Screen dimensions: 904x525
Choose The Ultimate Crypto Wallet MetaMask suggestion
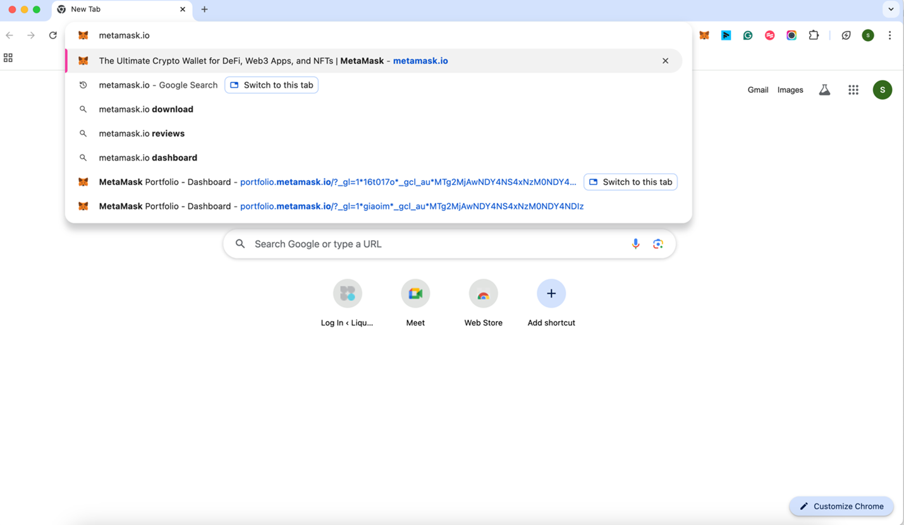click(374, 61)
